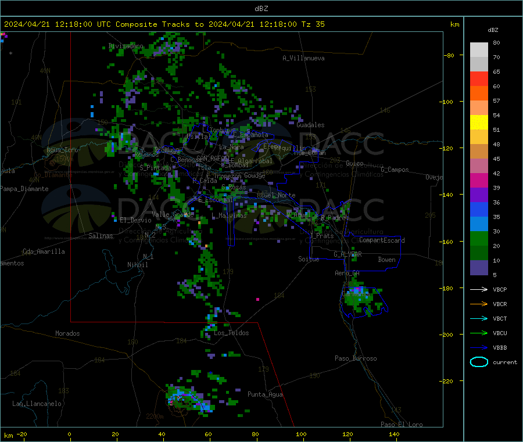Click the Pampa_Diamante map label

click(x=24, y=189)
